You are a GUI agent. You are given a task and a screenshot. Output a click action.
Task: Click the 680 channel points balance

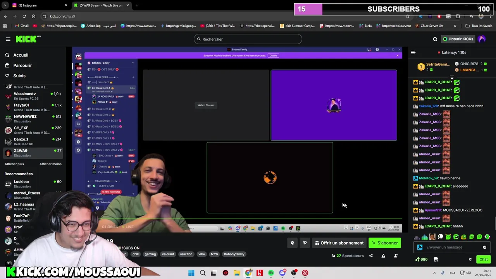(x=421, y=260)
